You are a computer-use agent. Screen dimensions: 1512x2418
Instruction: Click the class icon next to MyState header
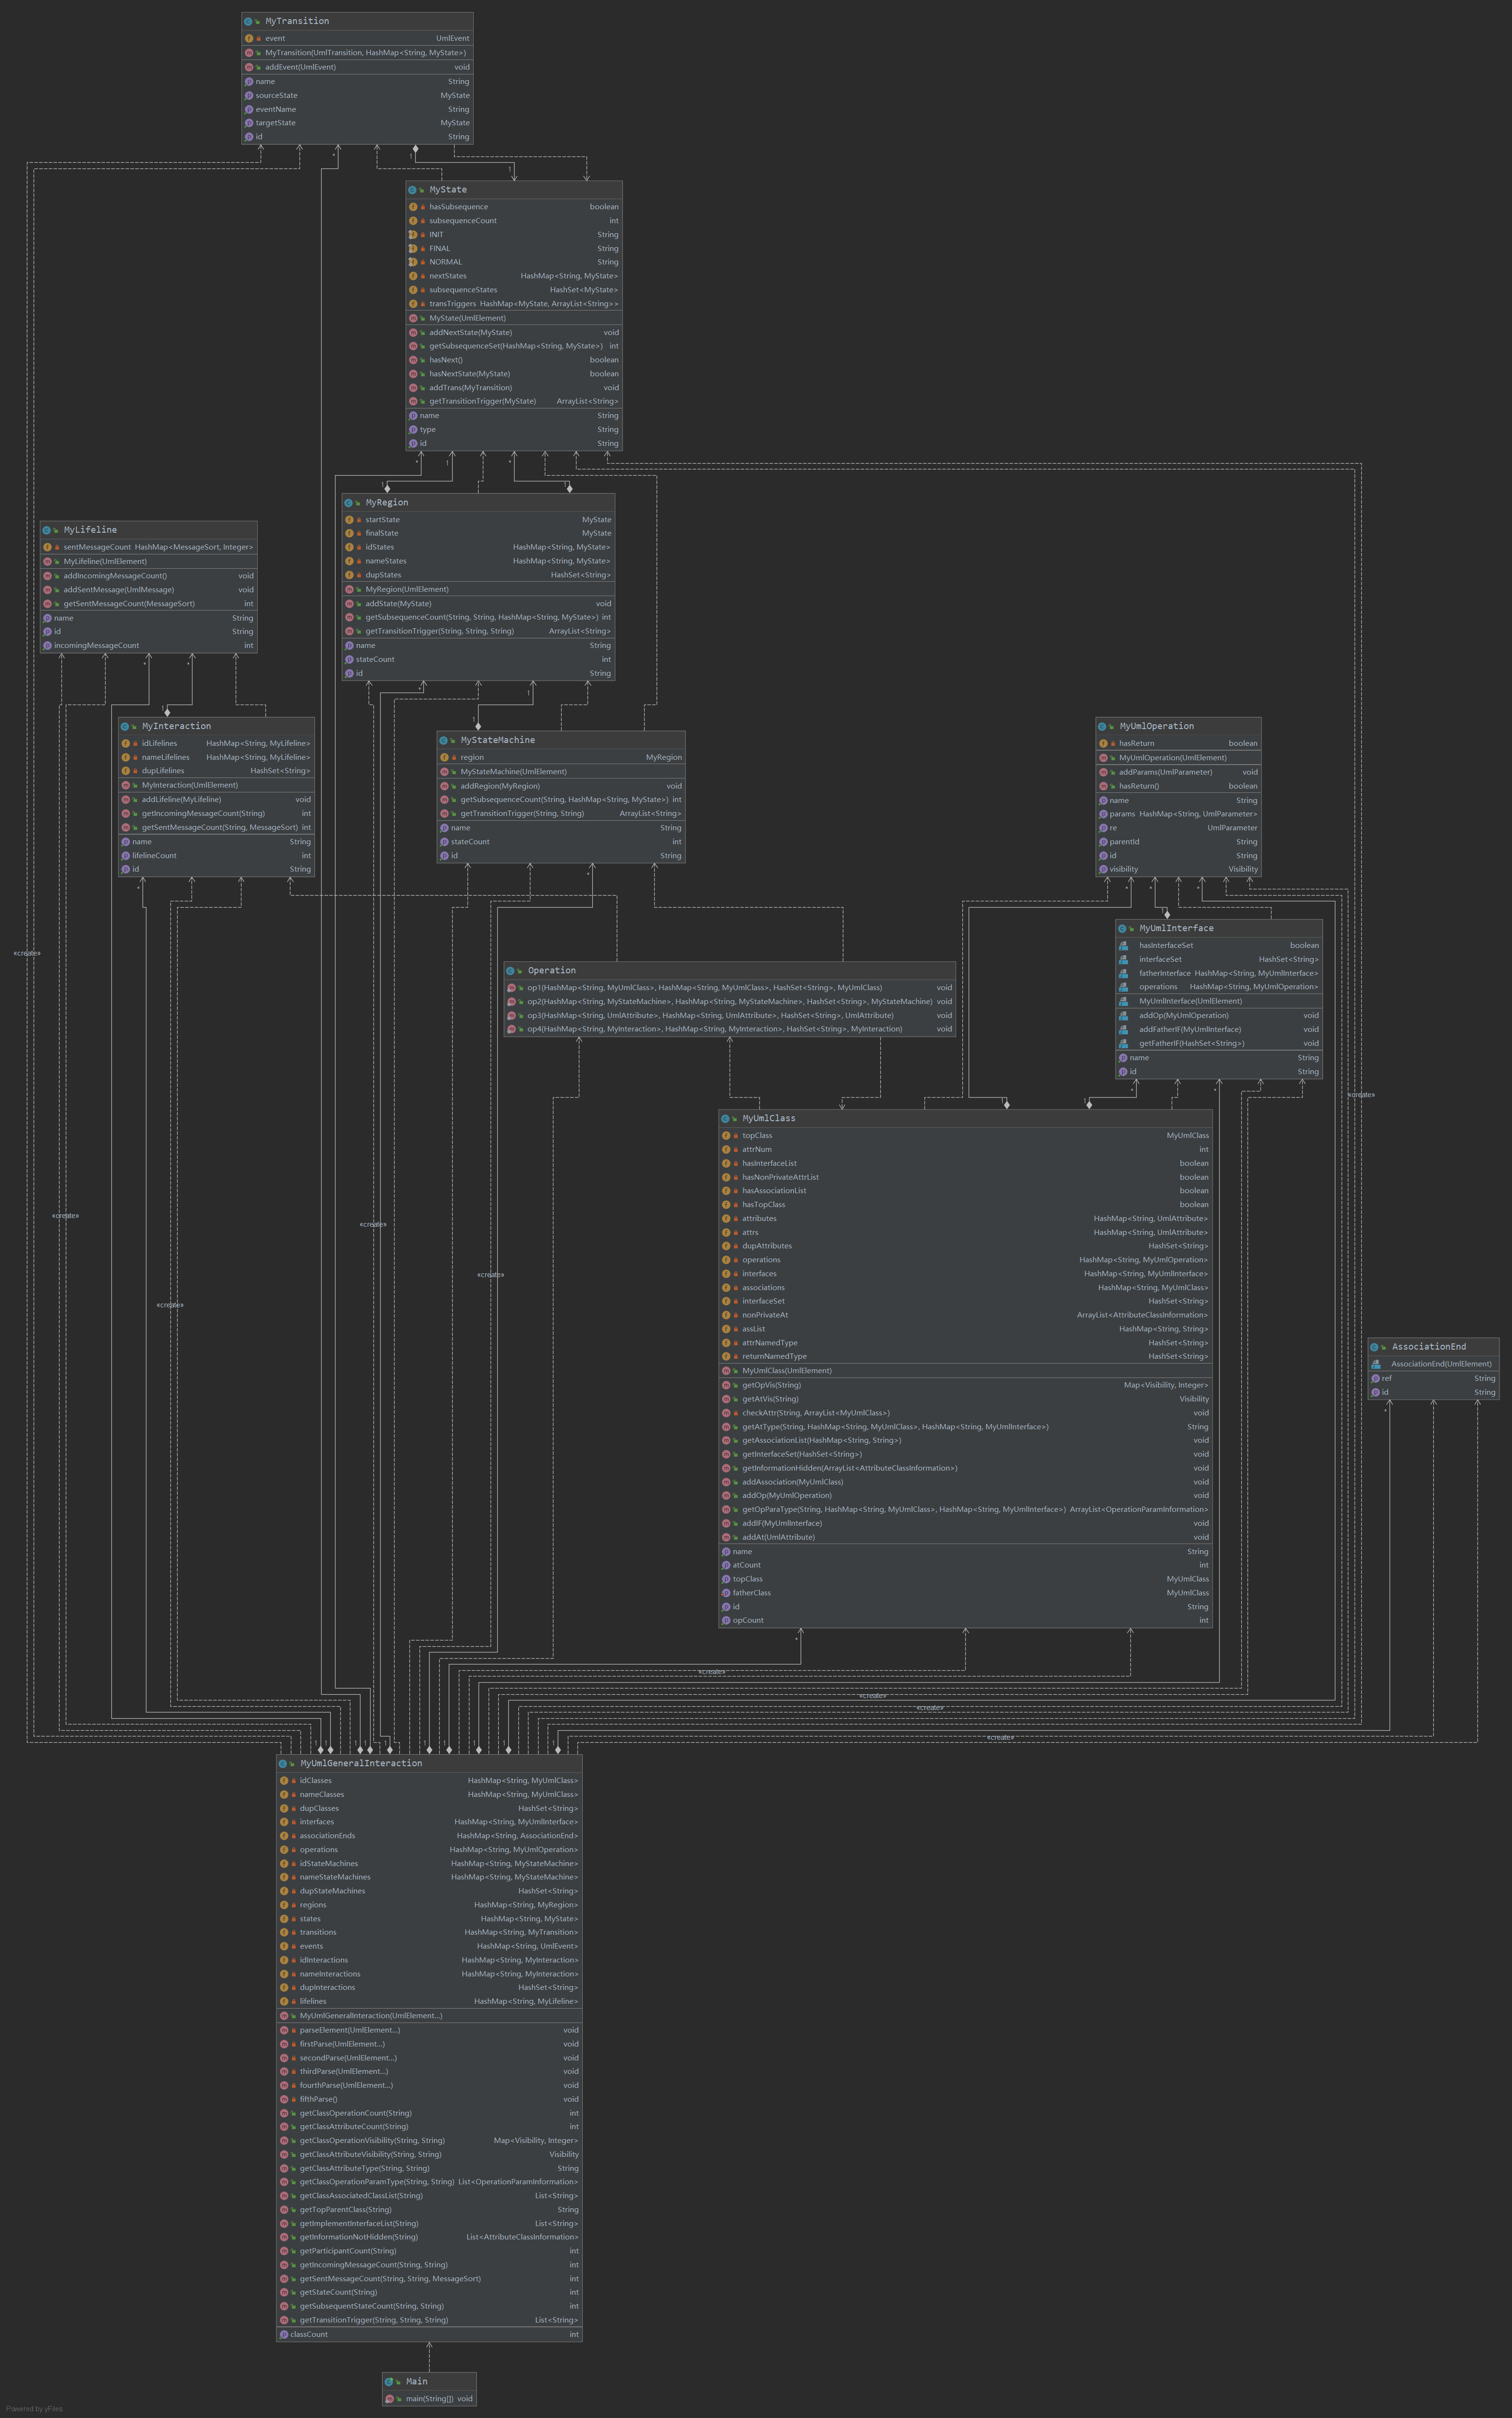pyautogui.click(x=412, y=190)
